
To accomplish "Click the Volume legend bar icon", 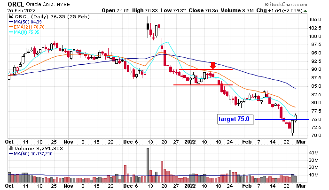I will coord(11,148).
